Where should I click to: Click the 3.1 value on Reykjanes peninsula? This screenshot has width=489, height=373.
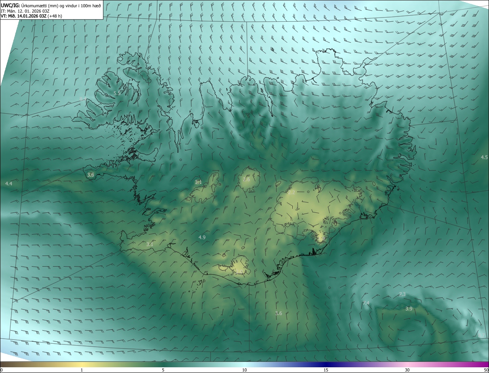tap(150, 244)
